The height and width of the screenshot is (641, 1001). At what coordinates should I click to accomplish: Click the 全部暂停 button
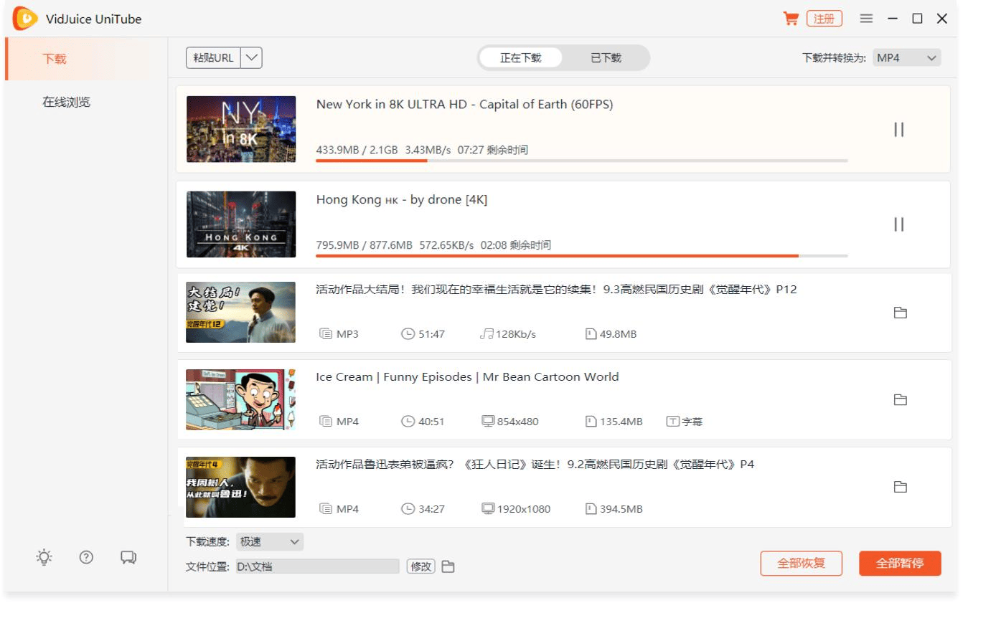899,564
